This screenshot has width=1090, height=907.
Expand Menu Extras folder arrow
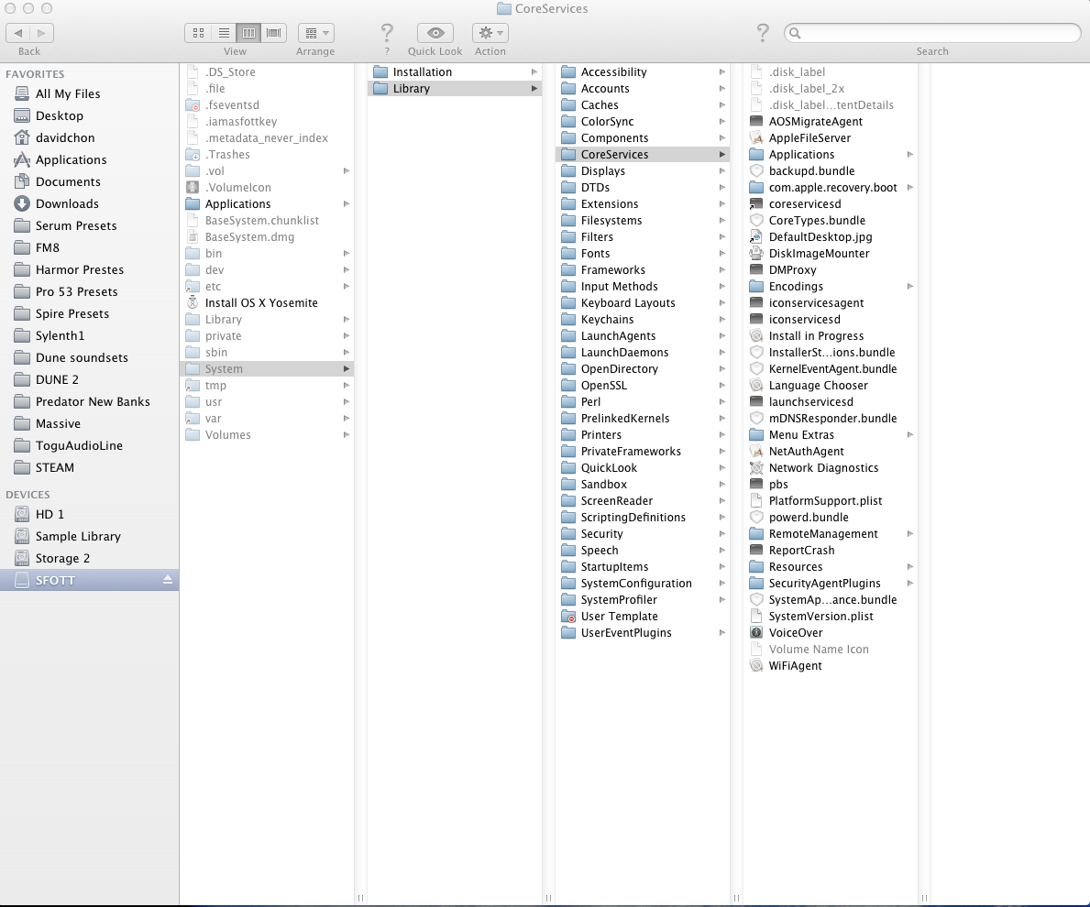tap(910, 435)
